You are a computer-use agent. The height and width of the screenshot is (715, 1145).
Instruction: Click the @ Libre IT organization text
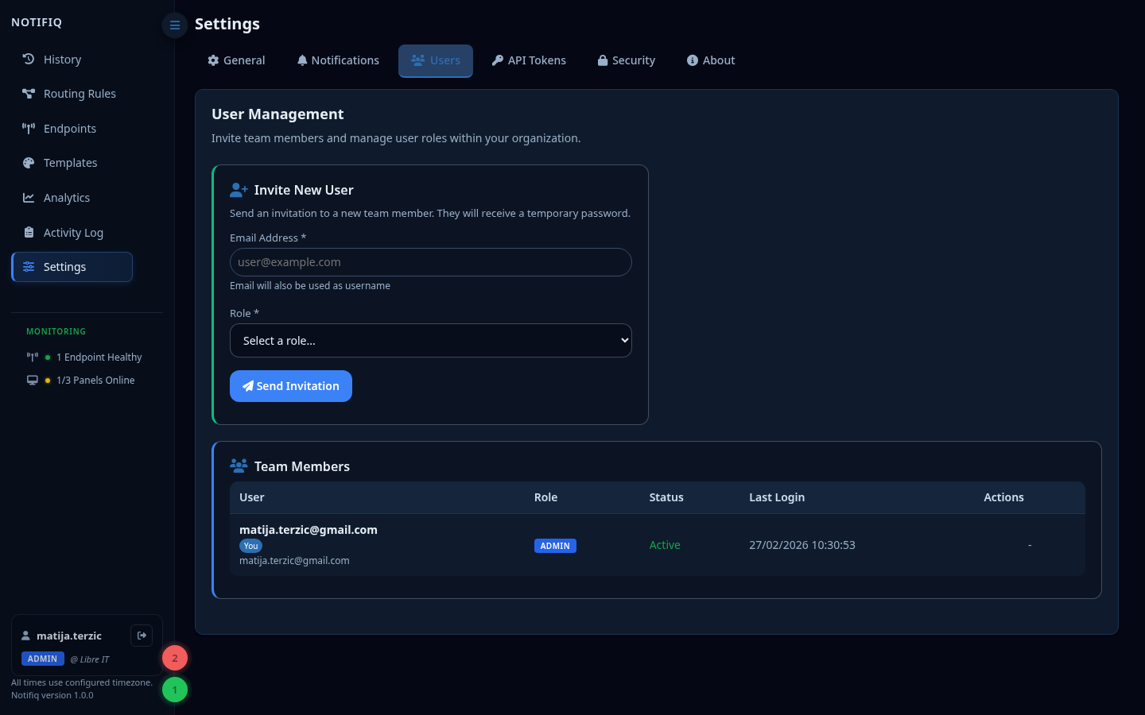(x=90, y=659)
